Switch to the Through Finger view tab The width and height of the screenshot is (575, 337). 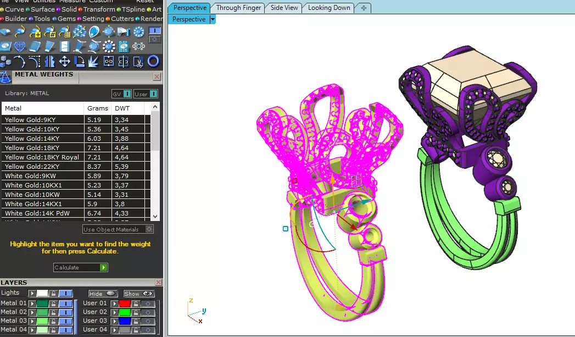coord(238,8)
